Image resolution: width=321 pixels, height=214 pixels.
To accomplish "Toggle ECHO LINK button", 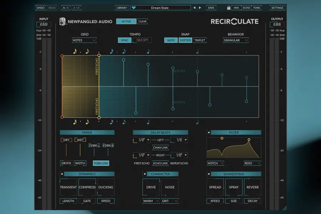I will pos(160,163).
